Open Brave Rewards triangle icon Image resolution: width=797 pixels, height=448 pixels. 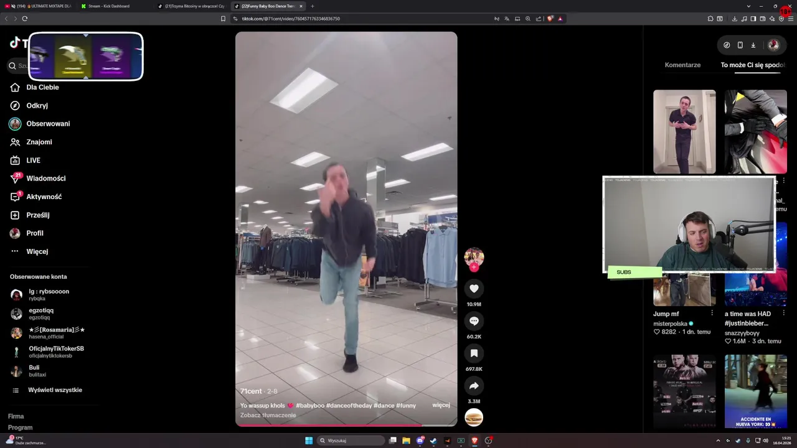pyautogui.click(x=560, y=19)
